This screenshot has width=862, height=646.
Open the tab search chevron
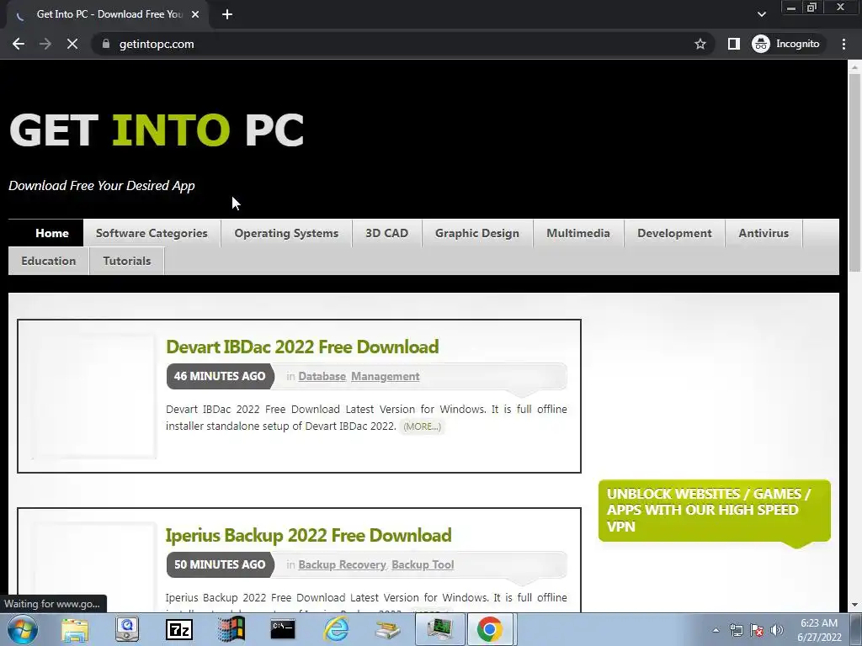coord(761,14)
